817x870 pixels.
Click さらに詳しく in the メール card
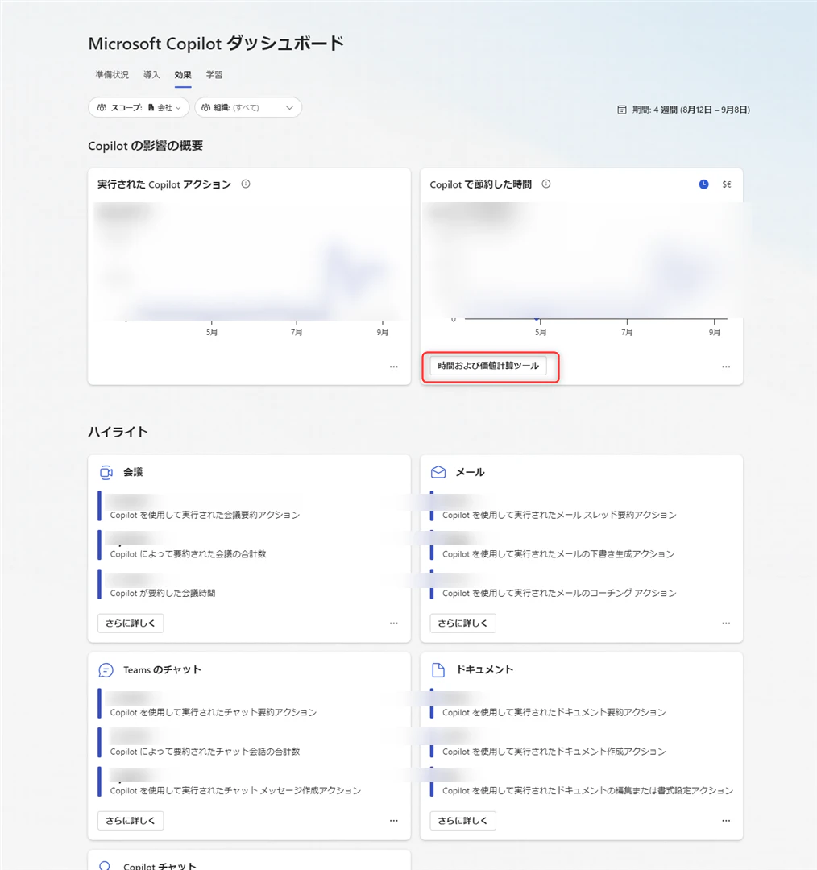(463, 623)
